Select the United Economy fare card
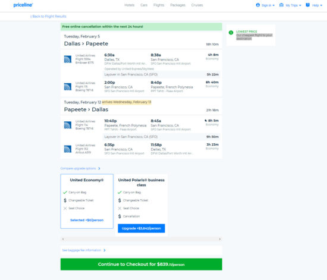The height and width of the screenshot is (280, 327). pyautogui.click(x=87, y=201)
